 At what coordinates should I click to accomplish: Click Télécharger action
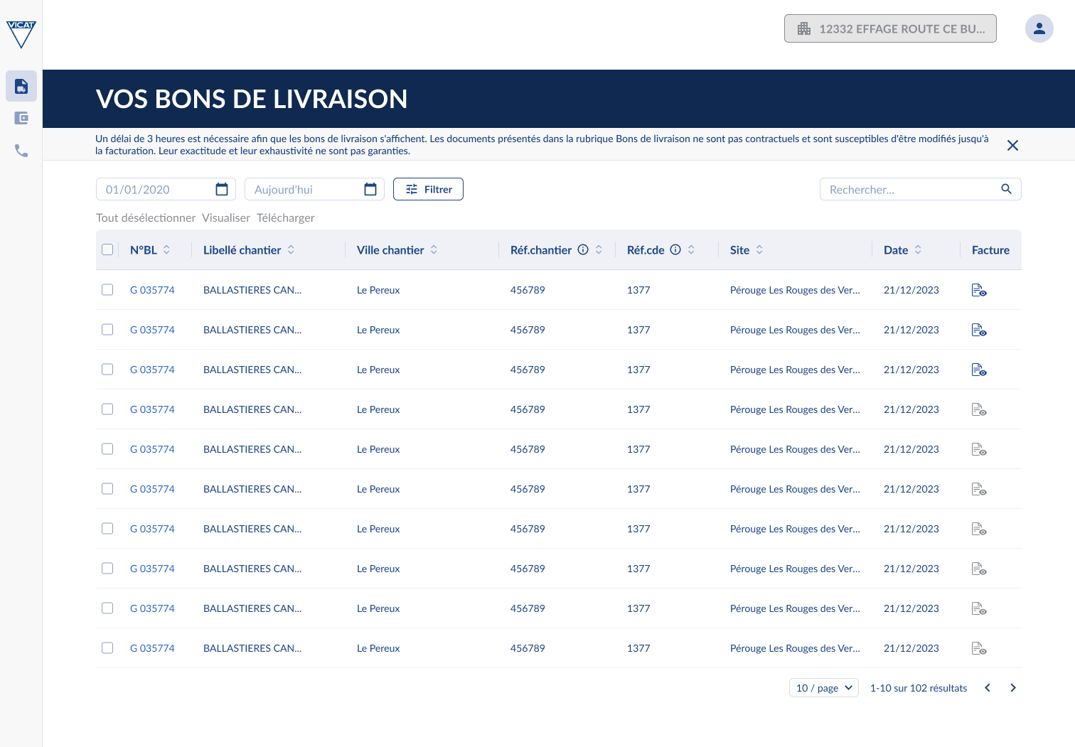click(x=285, y=217)
